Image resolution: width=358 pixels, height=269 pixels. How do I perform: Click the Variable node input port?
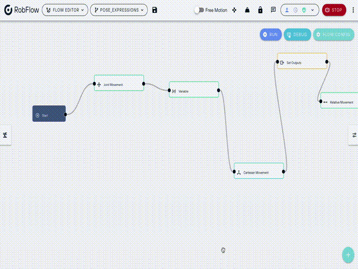tap(169, 90)
